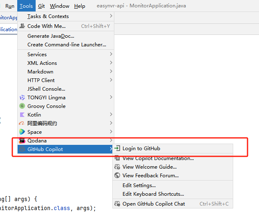Expand Tasks & Contexts submenu arrow
The height and width of the screenshot is (222, 259).
(111, 16)
